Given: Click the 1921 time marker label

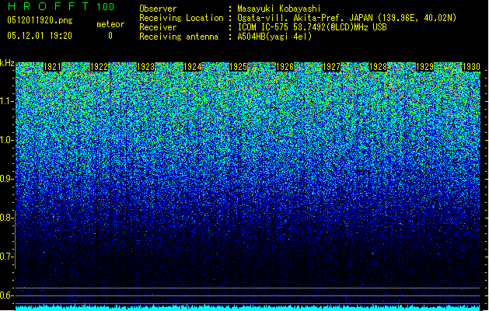Looking at the screenshot, I should 52,67.
